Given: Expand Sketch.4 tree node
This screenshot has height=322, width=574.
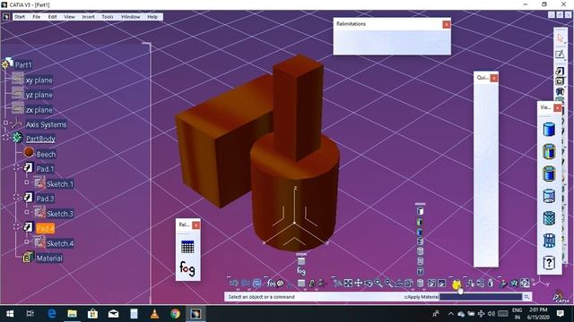Looking at the screenshot, I should tap(26, 241).
